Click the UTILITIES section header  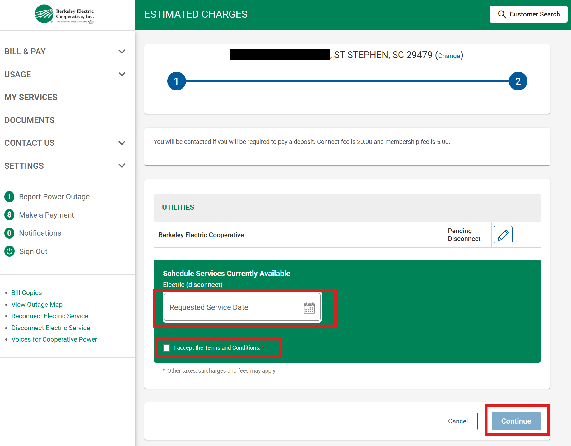click(178, 207)
